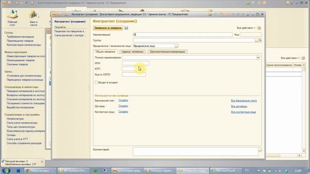The image size is (310, 174).
Task: Click Создать link for Договор
Action: 123,106
